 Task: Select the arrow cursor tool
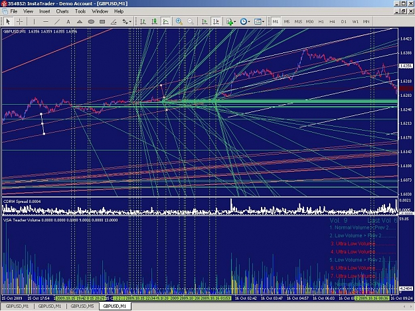[8, 22]
